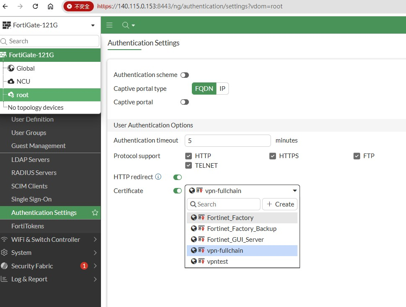Click the red insecure connection warning badge
This screenshot has width=406, height=307.
tap(78, 6)
